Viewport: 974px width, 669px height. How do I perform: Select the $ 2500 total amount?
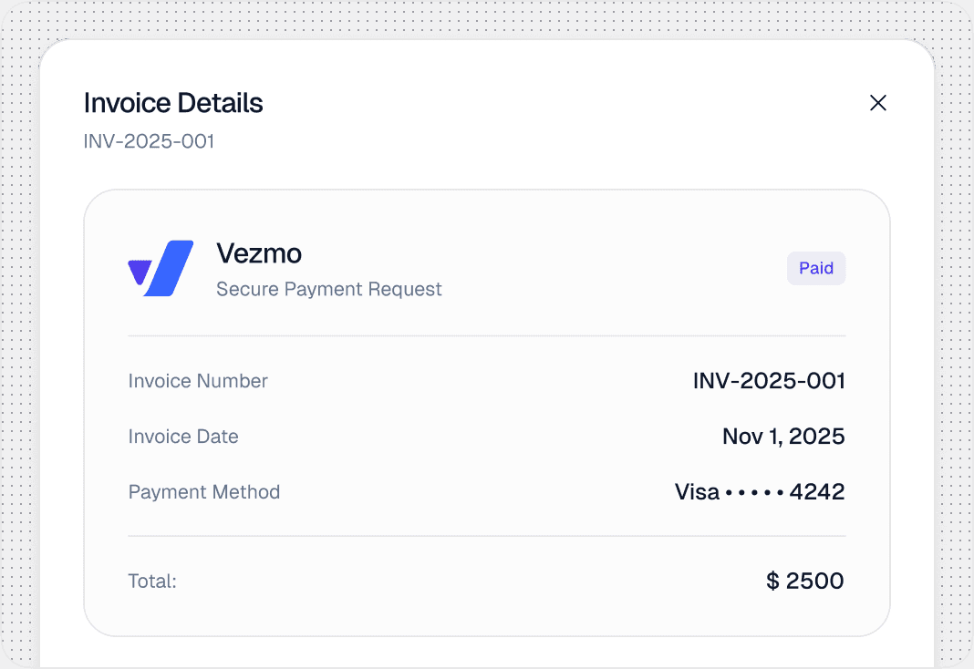point(805,581)
